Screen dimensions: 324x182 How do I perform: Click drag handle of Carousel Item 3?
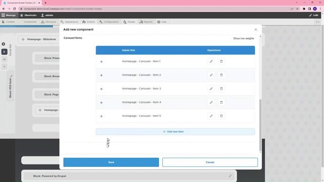[101, 89]
